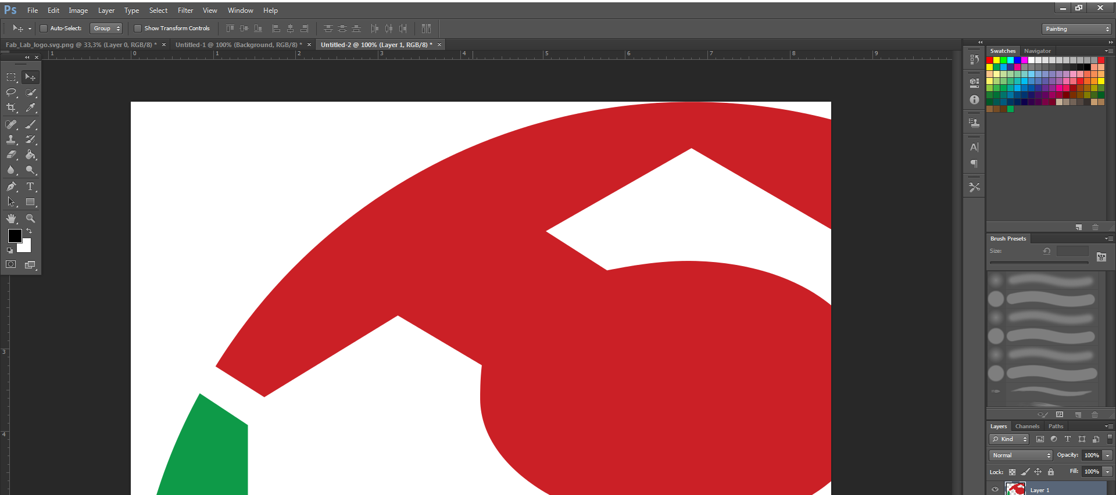The image size is (1116, 495).
Task: Select the Clone Stamp tool
Action: [11, 139]
